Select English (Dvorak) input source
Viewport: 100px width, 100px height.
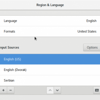click(50, 70)
